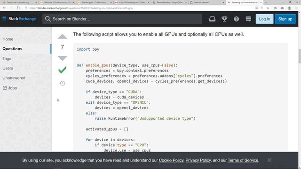This screenshot has width=301, height=169.
Task: Click the Sign up button
Action: (285, 19)
